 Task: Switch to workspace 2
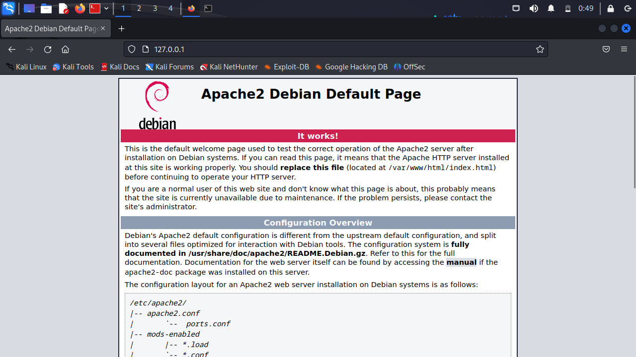tap(139, 8)
